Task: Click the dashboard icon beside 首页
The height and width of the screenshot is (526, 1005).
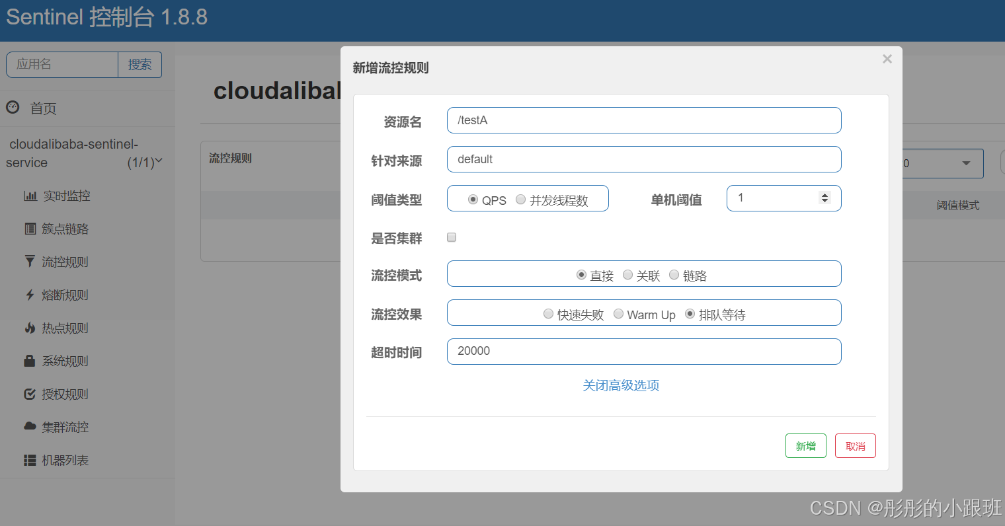Action: 13,107
